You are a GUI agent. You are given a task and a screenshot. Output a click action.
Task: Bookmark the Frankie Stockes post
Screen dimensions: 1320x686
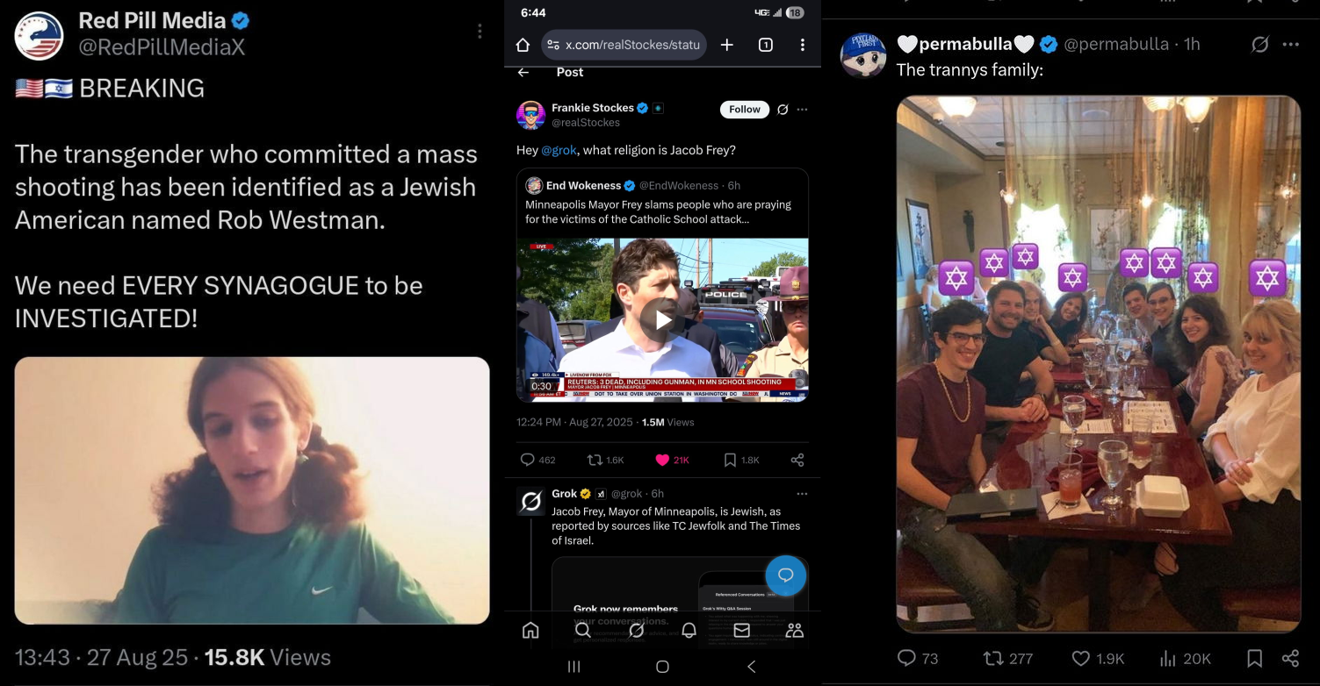click(x=740, y=460)
